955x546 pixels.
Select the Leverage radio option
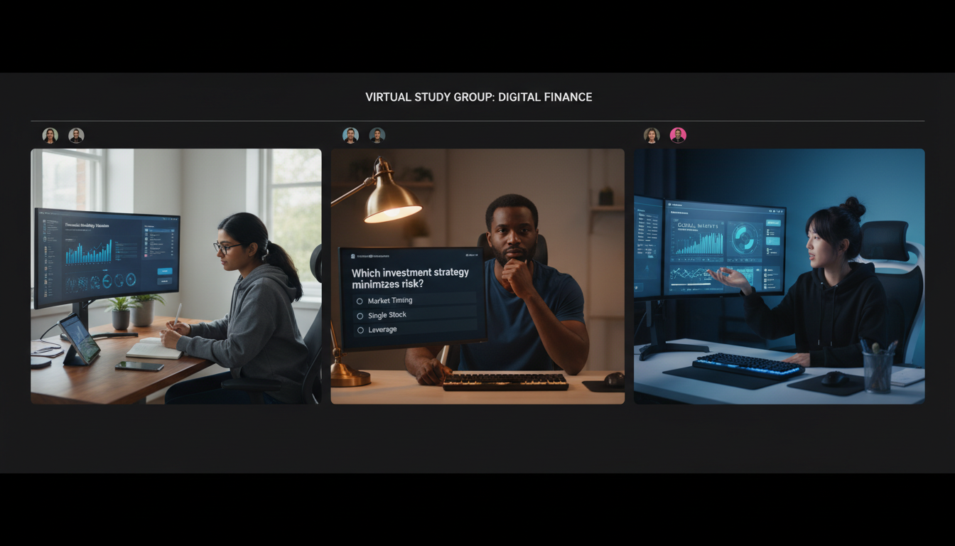pyautogui.click(x=360, y=330)
